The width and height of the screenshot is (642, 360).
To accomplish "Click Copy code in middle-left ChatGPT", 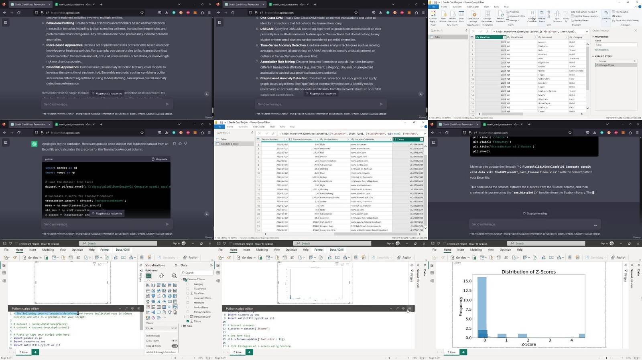I will point(160,159).
